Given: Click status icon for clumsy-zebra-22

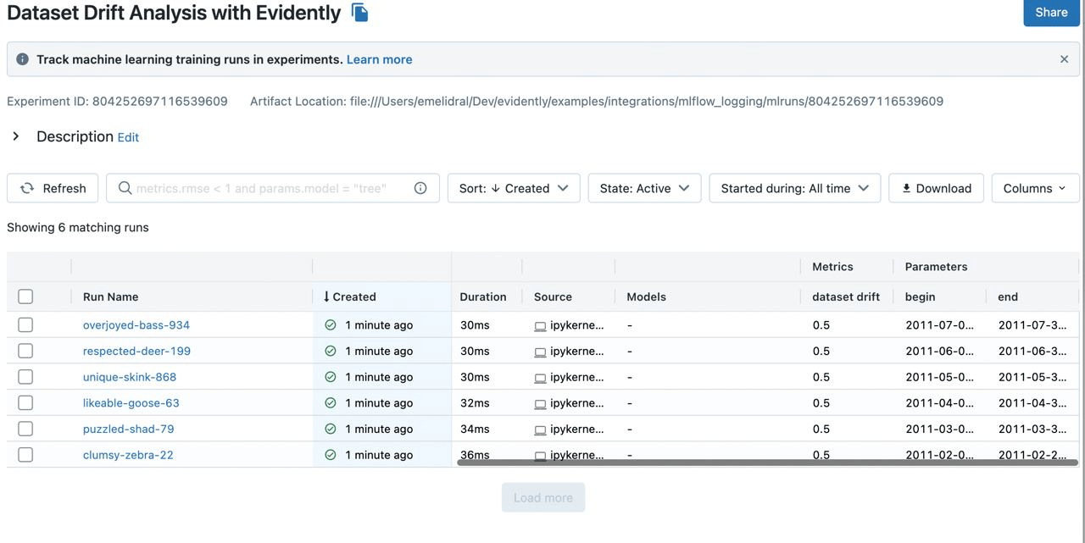Looking at the screenshot, I should [x=331, y=455].
